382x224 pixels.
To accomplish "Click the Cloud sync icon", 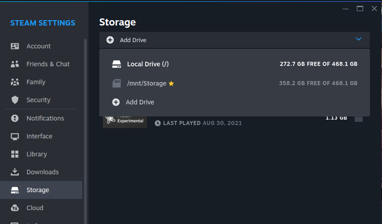I will pos(15,208).
